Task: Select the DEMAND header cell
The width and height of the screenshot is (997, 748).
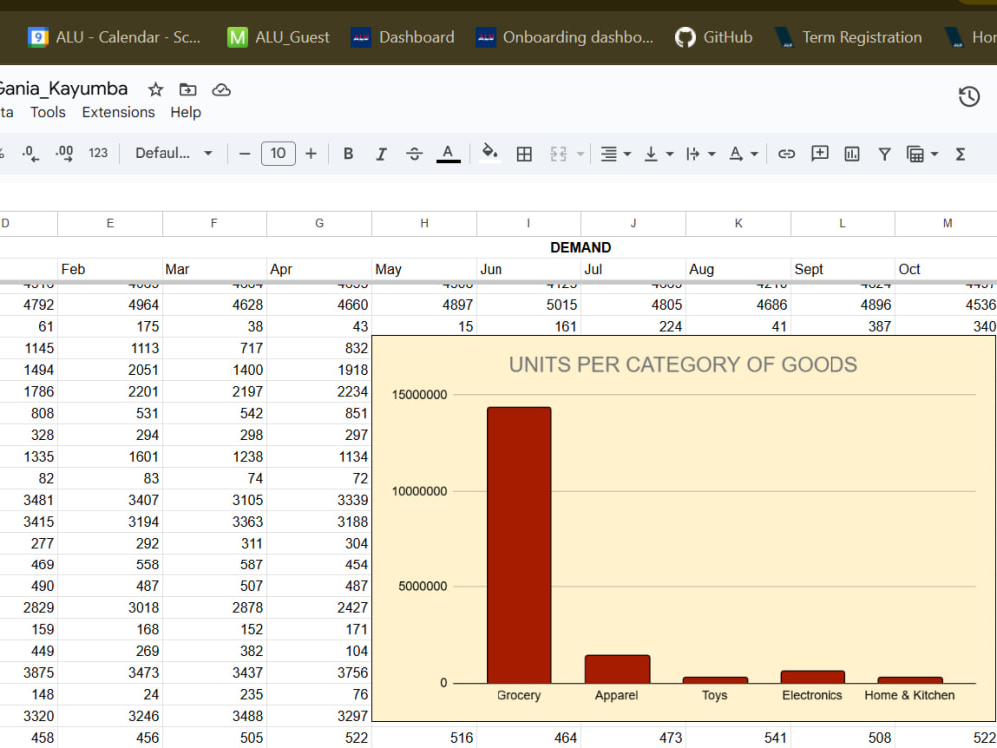Action: [580, 248]
